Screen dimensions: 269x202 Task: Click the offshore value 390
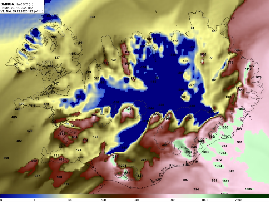pyautogui.click(x=6, y=158)
